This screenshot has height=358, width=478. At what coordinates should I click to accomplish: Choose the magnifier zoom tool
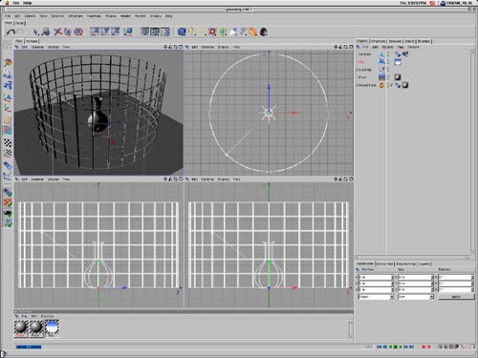pyautogui.click(x=46, y=32)
